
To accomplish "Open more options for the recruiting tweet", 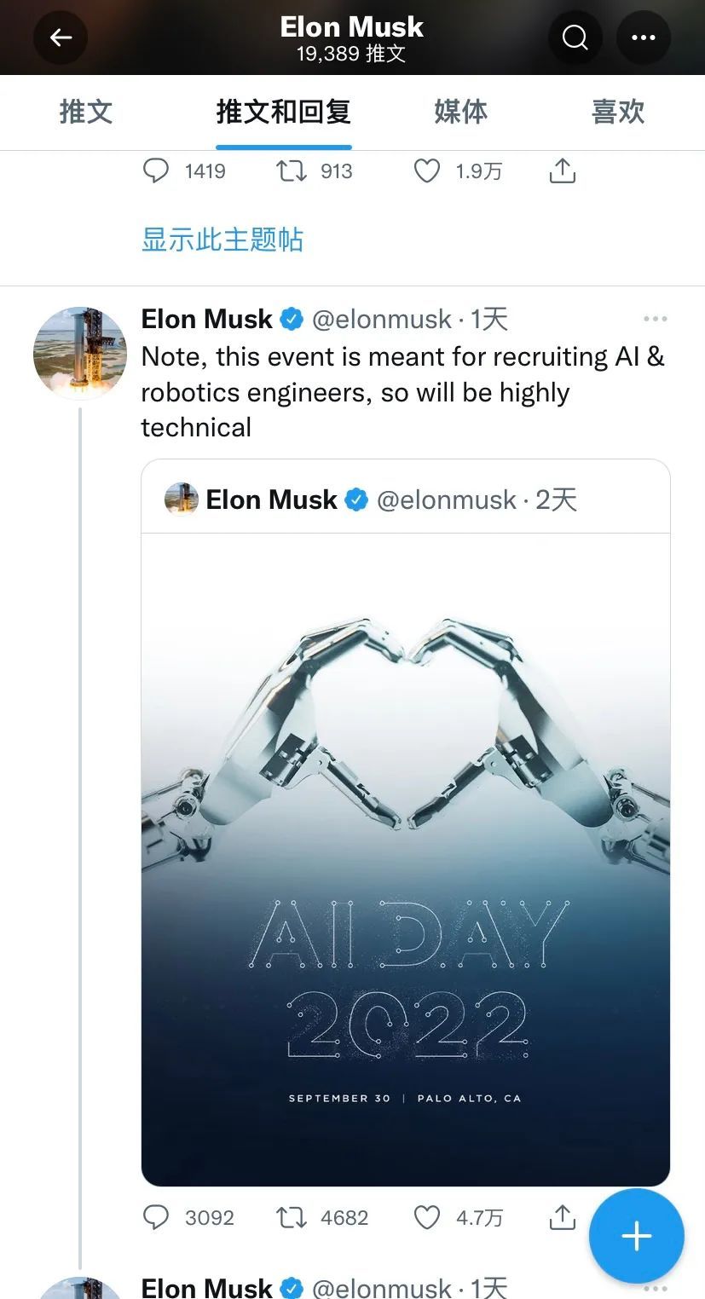I will 655,319.
